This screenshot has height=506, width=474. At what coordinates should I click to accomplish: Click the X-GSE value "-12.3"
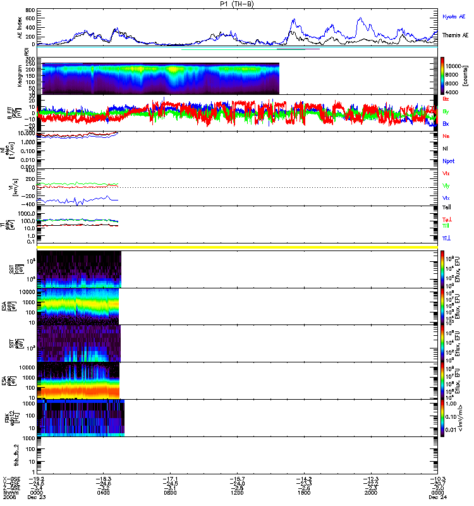[371, 479]
